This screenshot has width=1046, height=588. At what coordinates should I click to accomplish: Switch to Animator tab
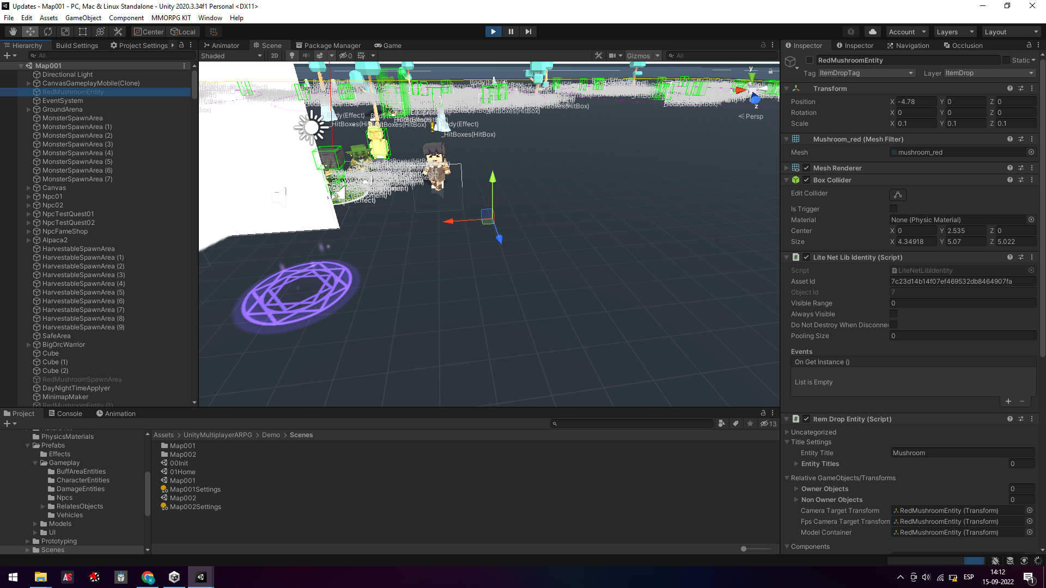coord(221,45)
